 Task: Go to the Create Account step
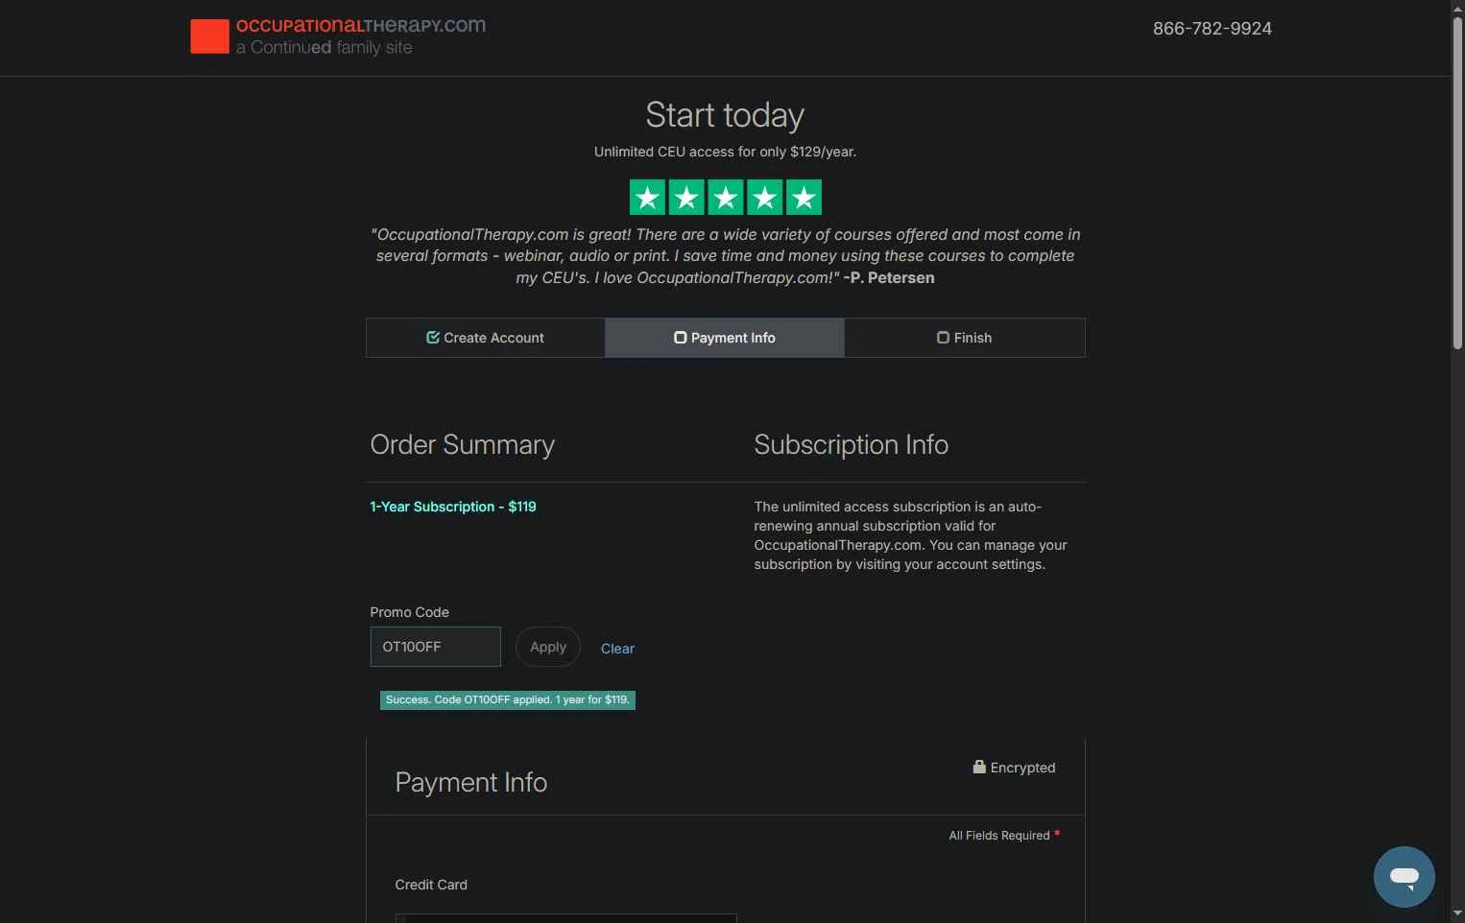point(485,338)
